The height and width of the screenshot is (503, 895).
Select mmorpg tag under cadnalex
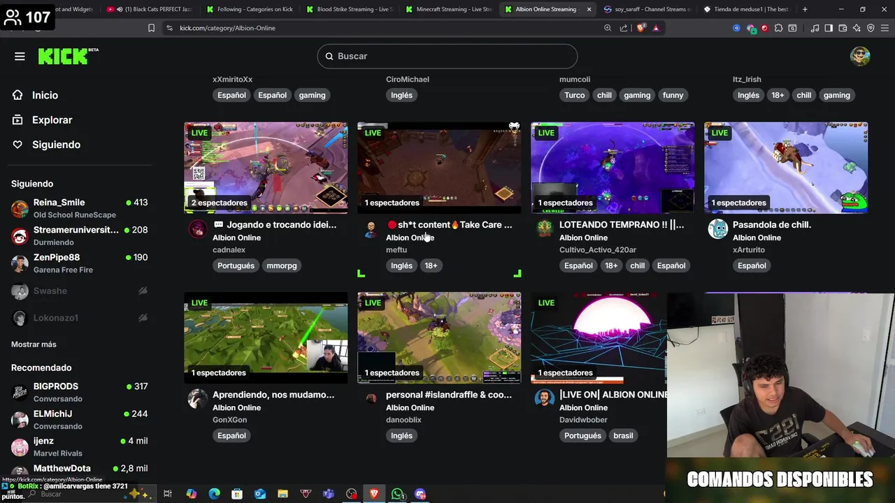click(x=282, y=265)
